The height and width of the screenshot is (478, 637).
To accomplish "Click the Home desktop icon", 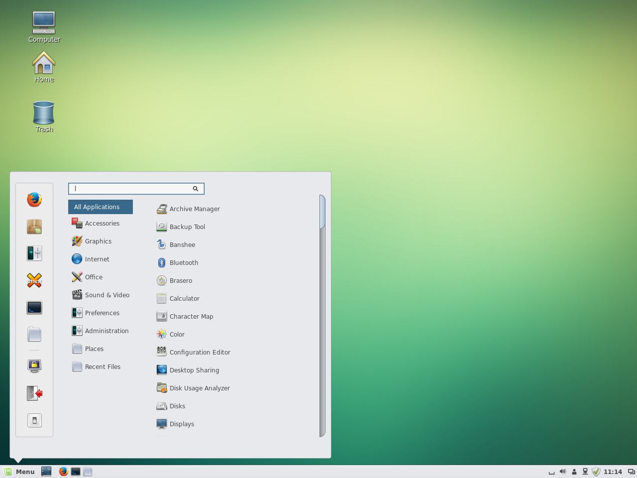I will [44, 67].
